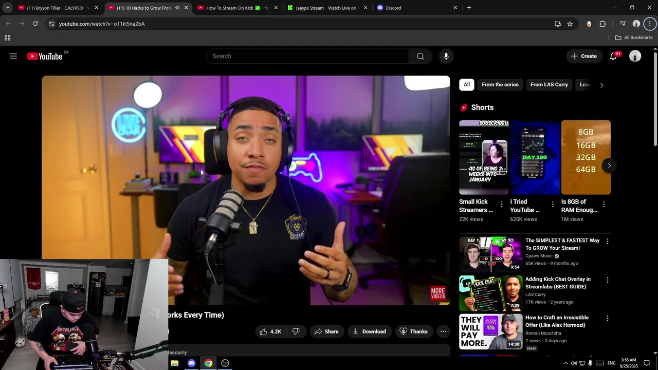Open menu for SIMPLEST & FASTEST Way video
Image resolution: width=658 pixels, height=370 pixels.
[x=608, y=241]
